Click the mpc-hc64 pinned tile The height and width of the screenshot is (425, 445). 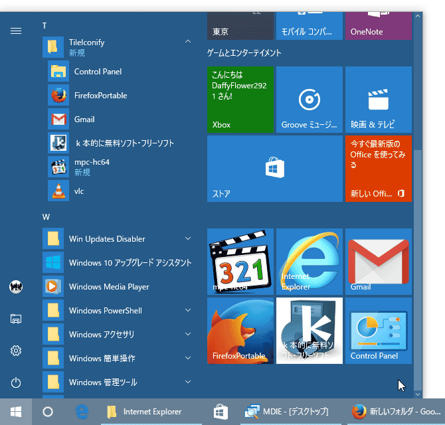240,262
